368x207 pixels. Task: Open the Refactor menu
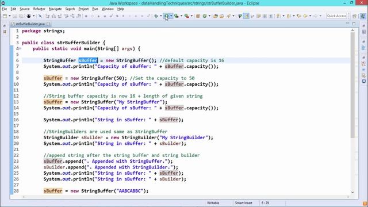(39, 9)
